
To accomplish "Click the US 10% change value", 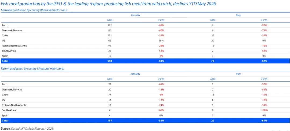I will (161, 41).
